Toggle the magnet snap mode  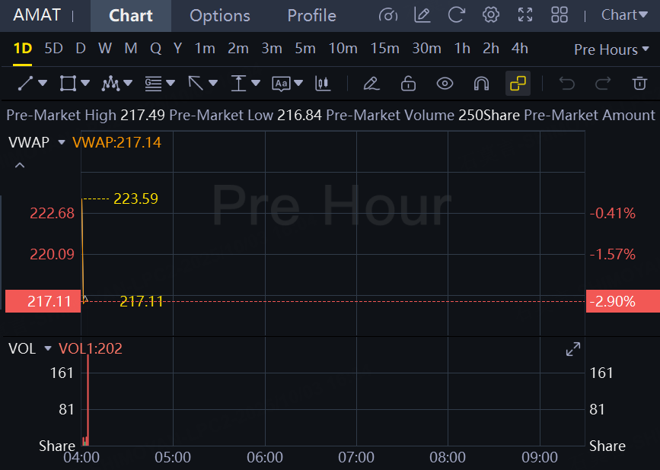click(481, 83)
